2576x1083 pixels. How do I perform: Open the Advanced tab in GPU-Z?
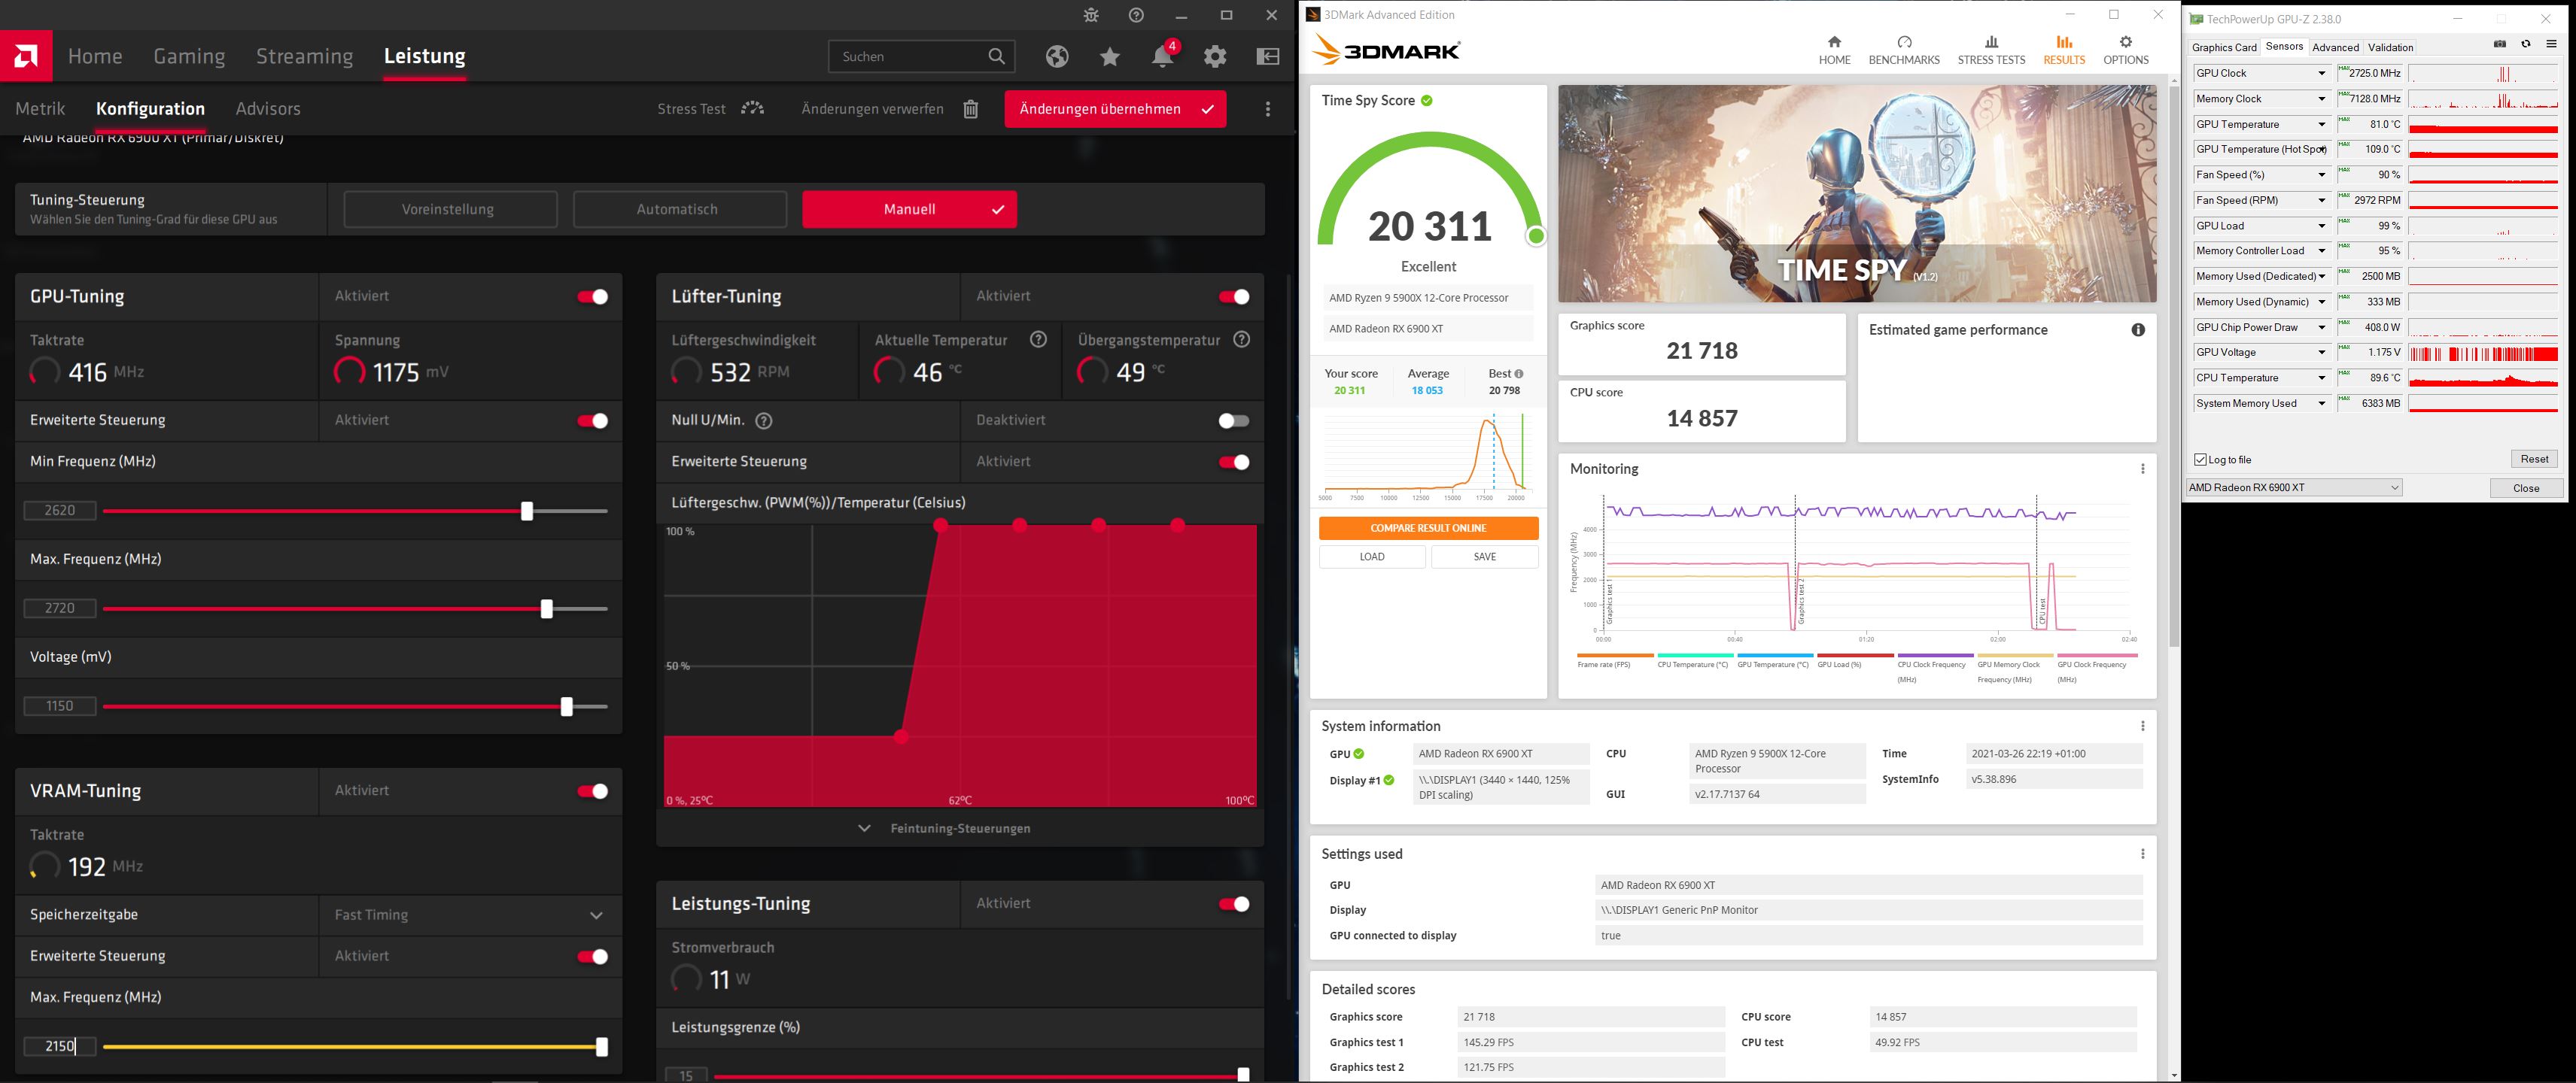point(2335,47)
